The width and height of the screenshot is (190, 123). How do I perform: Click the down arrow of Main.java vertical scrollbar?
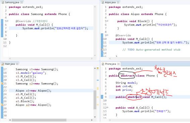pyautogui.click(x=95, y=117)
